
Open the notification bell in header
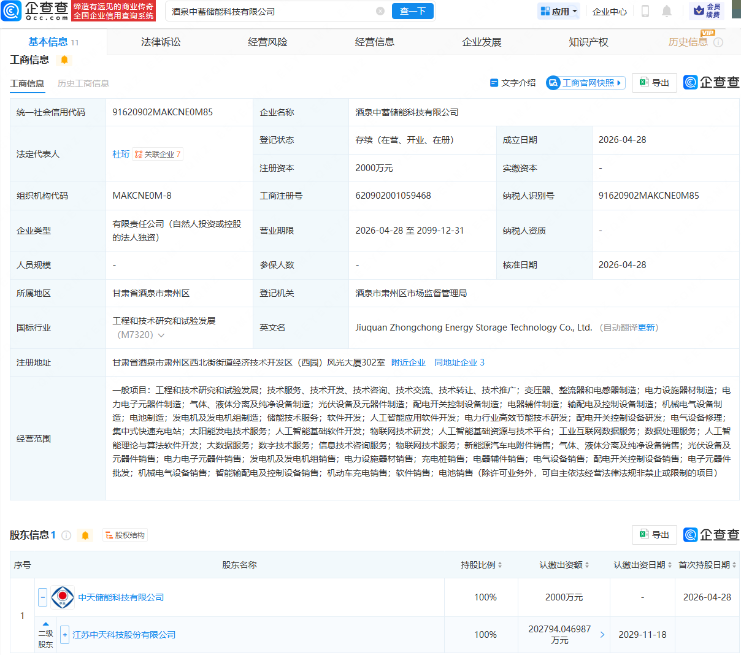coord(667,11)
